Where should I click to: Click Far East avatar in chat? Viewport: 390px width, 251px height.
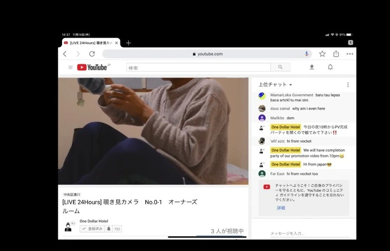click(x=262, y=174)
